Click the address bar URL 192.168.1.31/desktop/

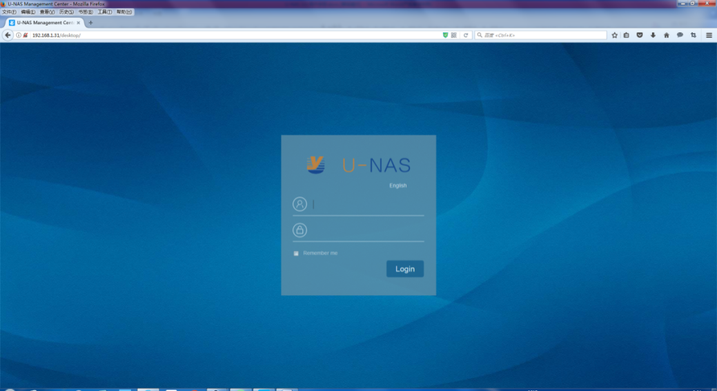pos(57,35)
